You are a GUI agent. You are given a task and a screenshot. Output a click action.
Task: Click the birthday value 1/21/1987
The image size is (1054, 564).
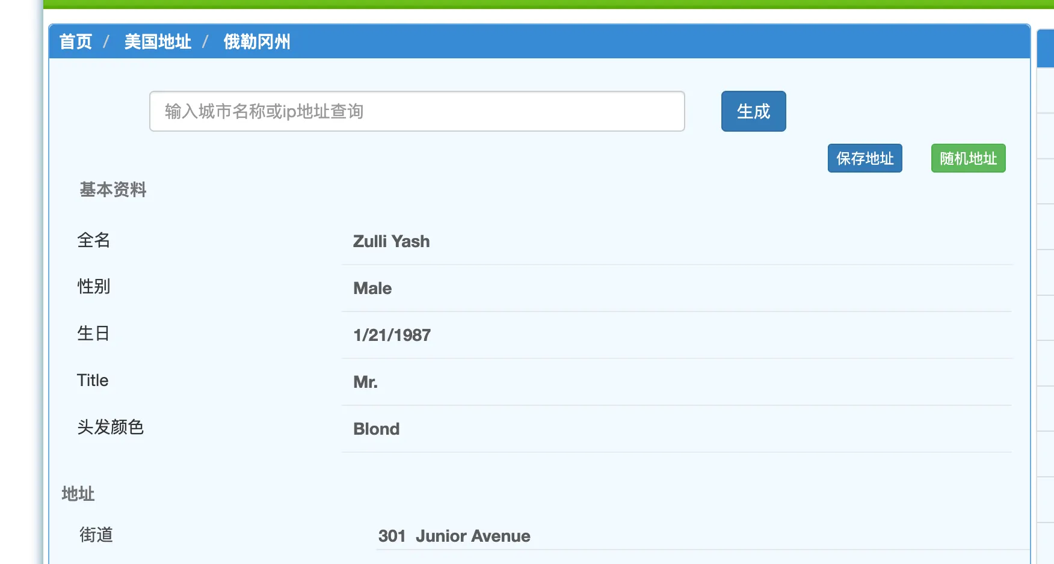392,336
